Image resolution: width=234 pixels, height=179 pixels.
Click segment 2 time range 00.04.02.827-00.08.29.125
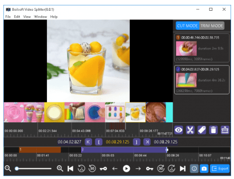[x=200, y=69]
